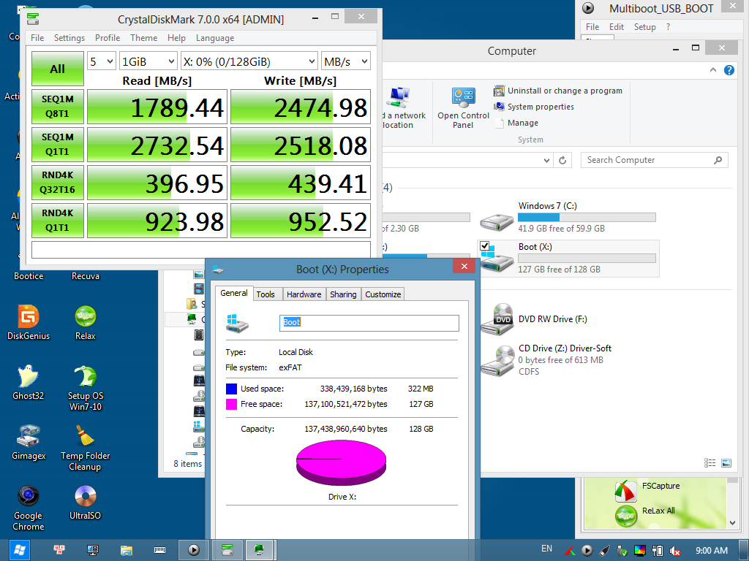This screenshot has height=561, width=749.
Task: Open the Setup menu in Multiboot_USB_BOOT
Action: pos(645,27)
